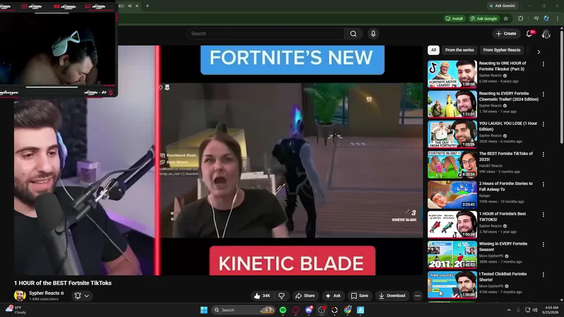
Task: Open options for 'Reacting to ONE HOUR' video
Action: click(543, 64)
